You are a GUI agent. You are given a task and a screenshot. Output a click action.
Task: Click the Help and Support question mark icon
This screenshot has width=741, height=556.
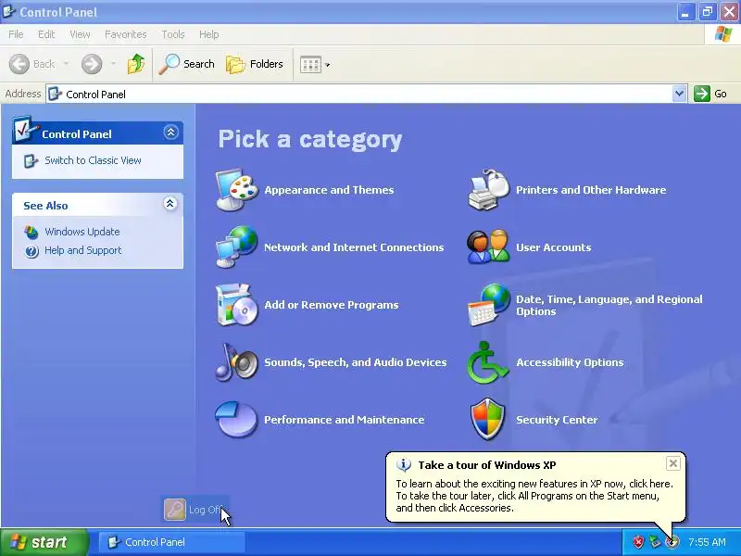pyautogui.click(x=31, y=250)
